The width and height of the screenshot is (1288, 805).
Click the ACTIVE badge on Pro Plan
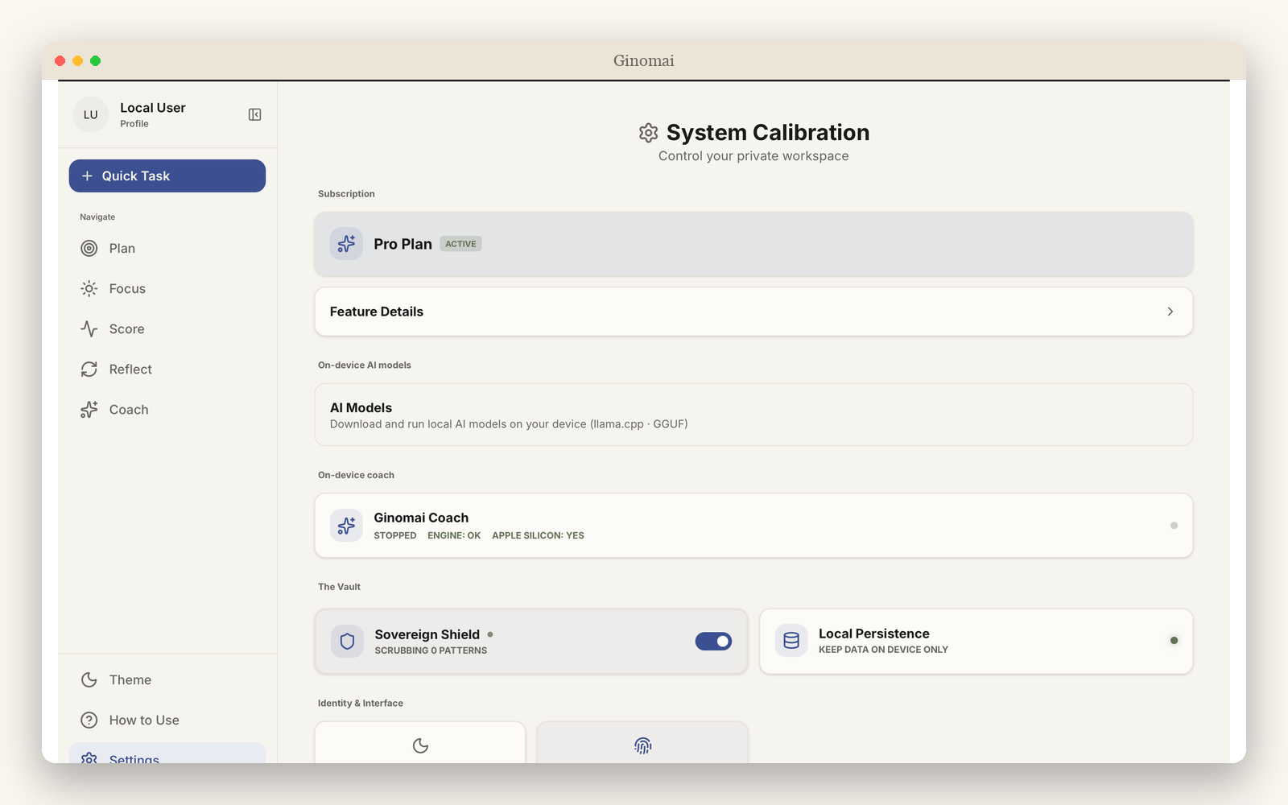460,244
